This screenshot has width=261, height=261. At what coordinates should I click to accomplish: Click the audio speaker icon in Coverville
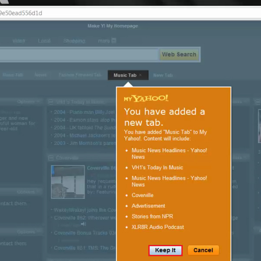pyautogui.click(x=84, y=224)
